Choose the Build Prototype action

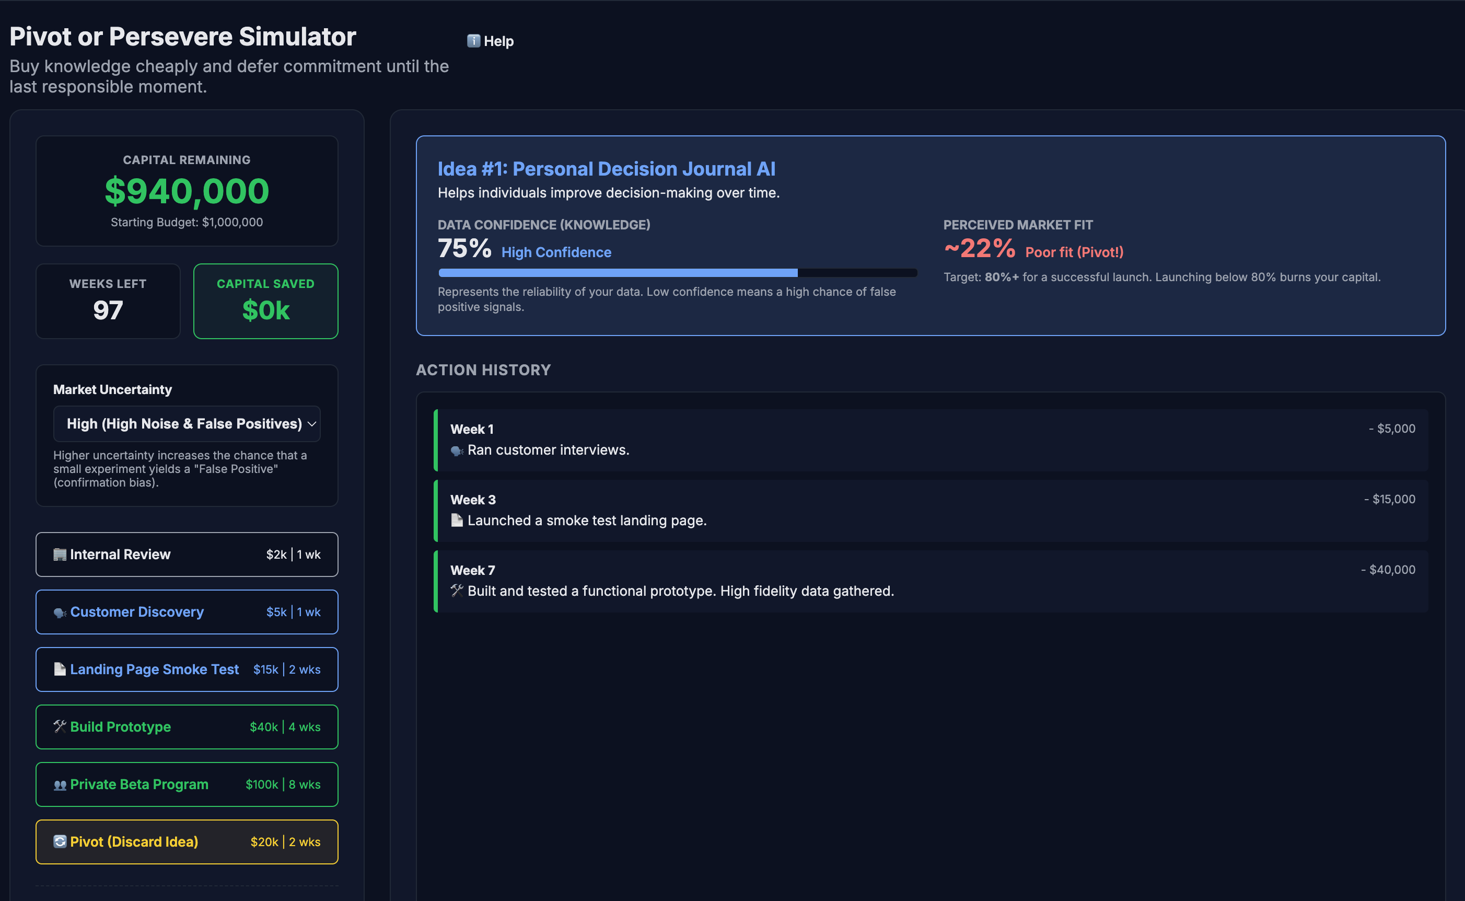coord(187,727)
